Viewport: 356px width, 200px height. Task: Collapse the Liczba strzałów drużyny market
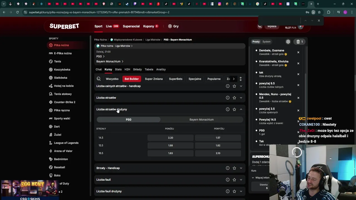coord(241,109)
